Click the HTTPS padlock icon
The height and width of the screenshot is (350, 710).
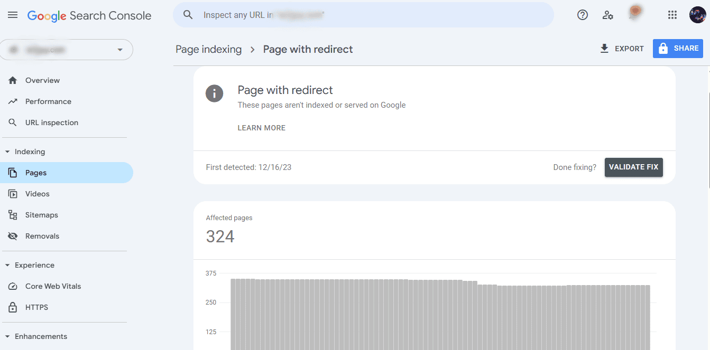point(13,307)
